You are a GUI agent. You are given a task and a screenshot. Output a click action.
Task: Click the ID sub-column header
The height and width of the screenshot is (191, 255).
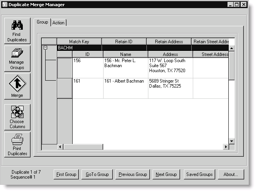tap(87, 54)
